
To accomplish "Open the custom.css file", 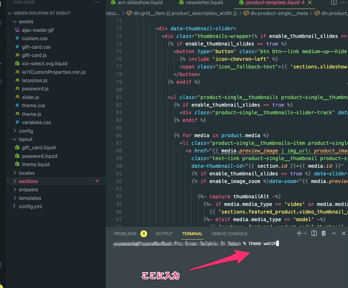I will pyautogui.click(x=34, y=39).
